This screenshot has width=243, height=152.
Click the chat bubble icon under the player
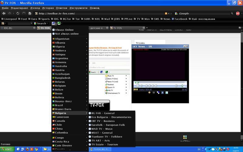[149, 93]
